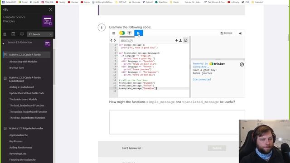Viewport: 290px width, 163px height.
Task: Open It's Your Turn
Action: click(x=17, y=68)
